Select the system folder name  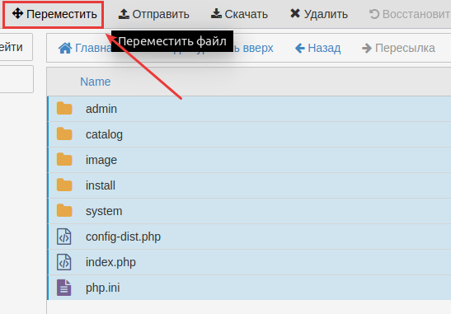pyautogui.click(x=104, y=211)
